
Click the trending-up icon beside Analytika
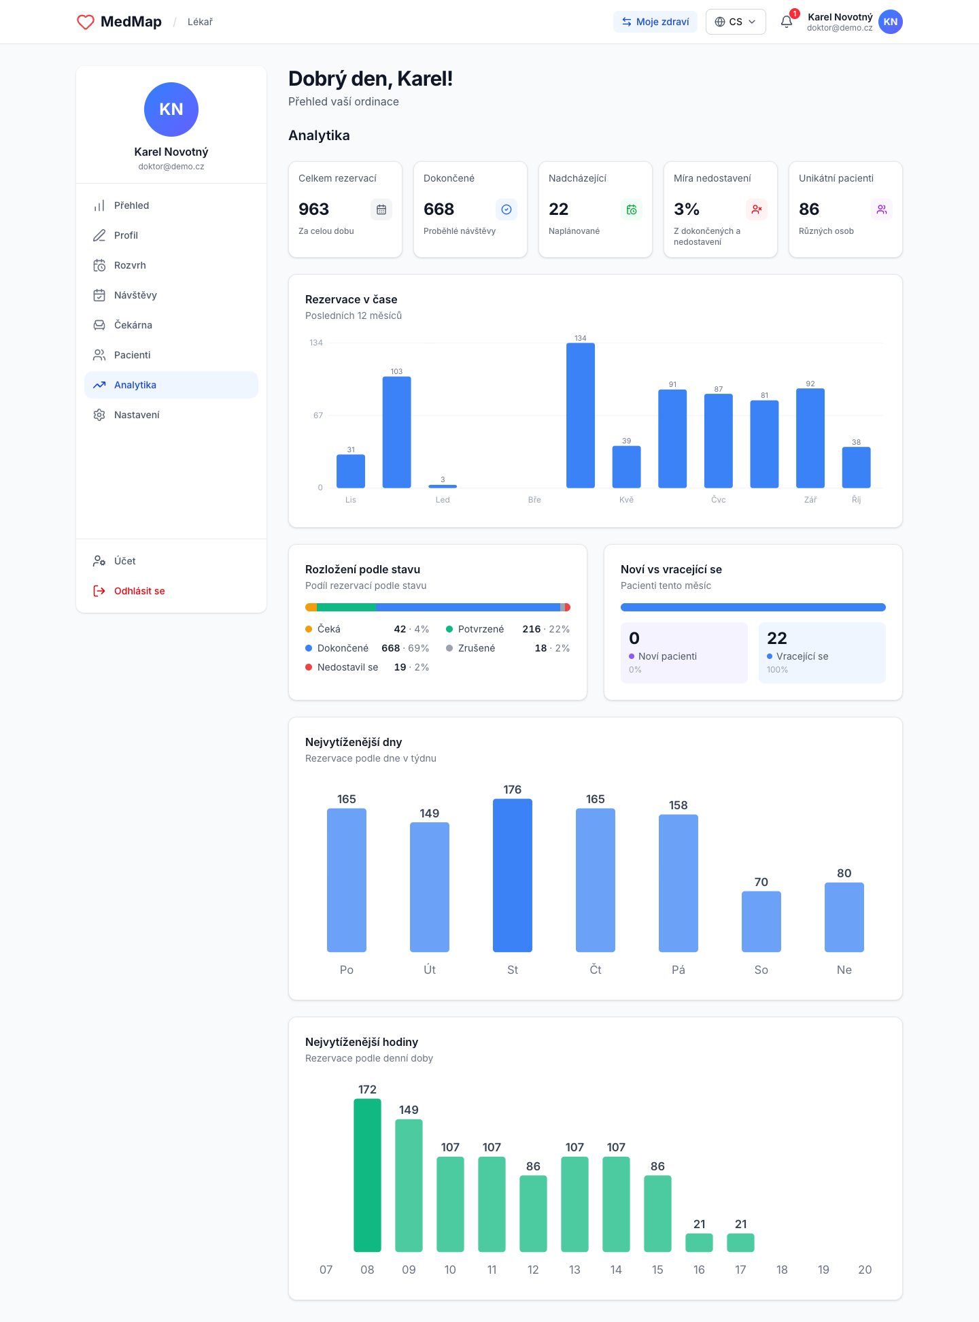(x=99, y=385)
